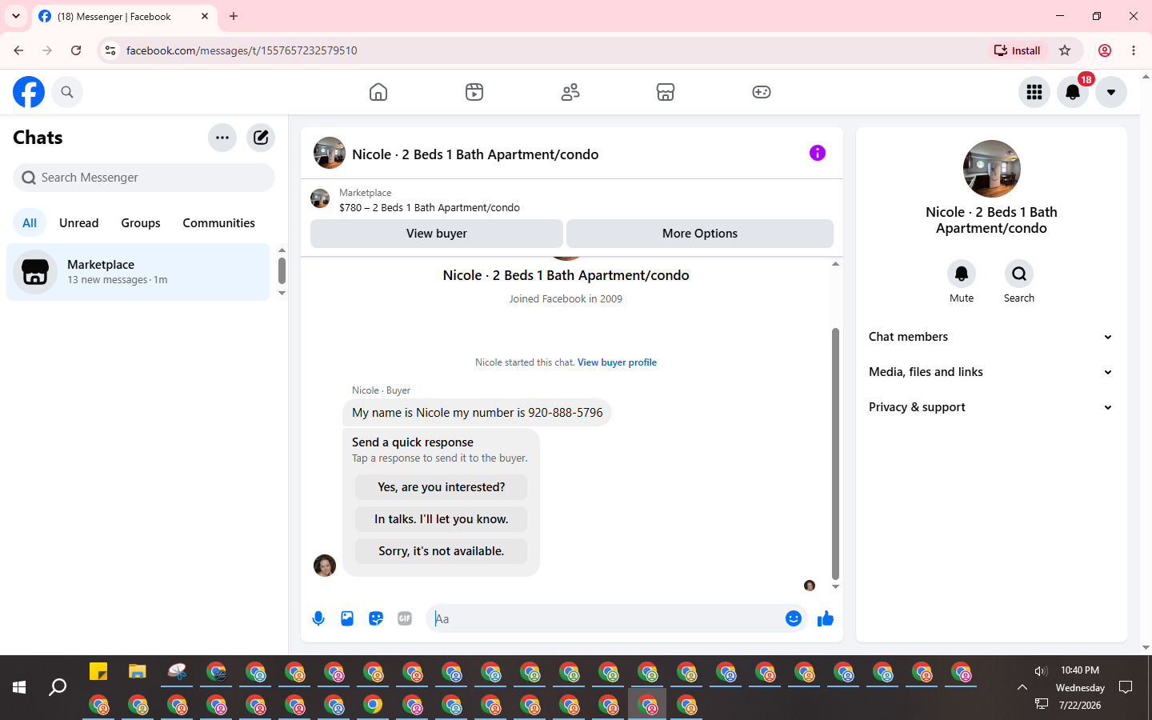
Task: Open File Explorer from the taskbar
Action: (138, 671)
